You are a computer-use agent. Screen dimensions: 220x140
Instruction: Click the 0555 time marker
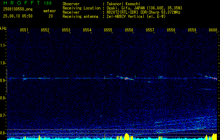108,30
